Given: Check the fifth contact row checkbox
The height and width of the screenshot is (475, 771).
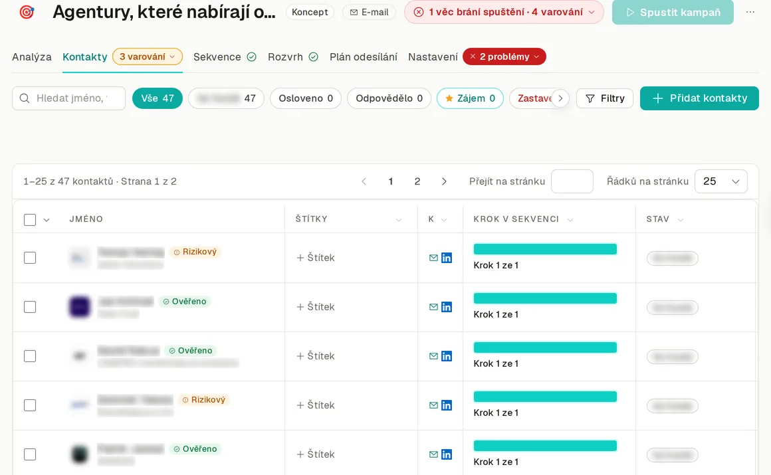Looking at the screenshot, I should tap(30, 454).
